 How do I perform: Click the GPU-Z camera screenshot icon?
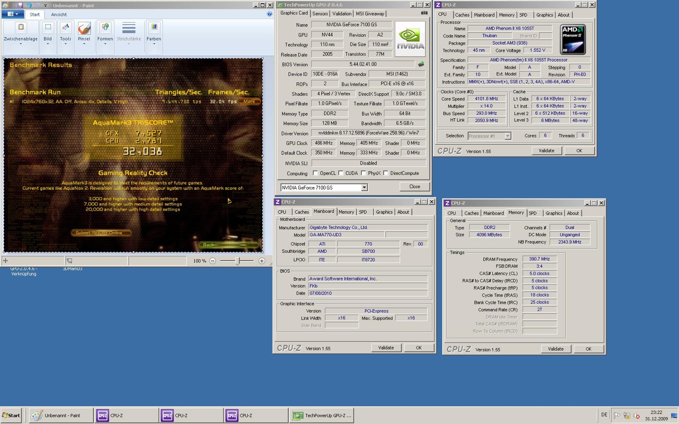(x=424, y=13)
